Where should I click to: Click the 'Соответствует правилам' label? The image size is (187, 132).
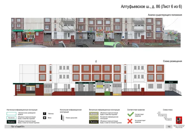[x=139, y=115]
